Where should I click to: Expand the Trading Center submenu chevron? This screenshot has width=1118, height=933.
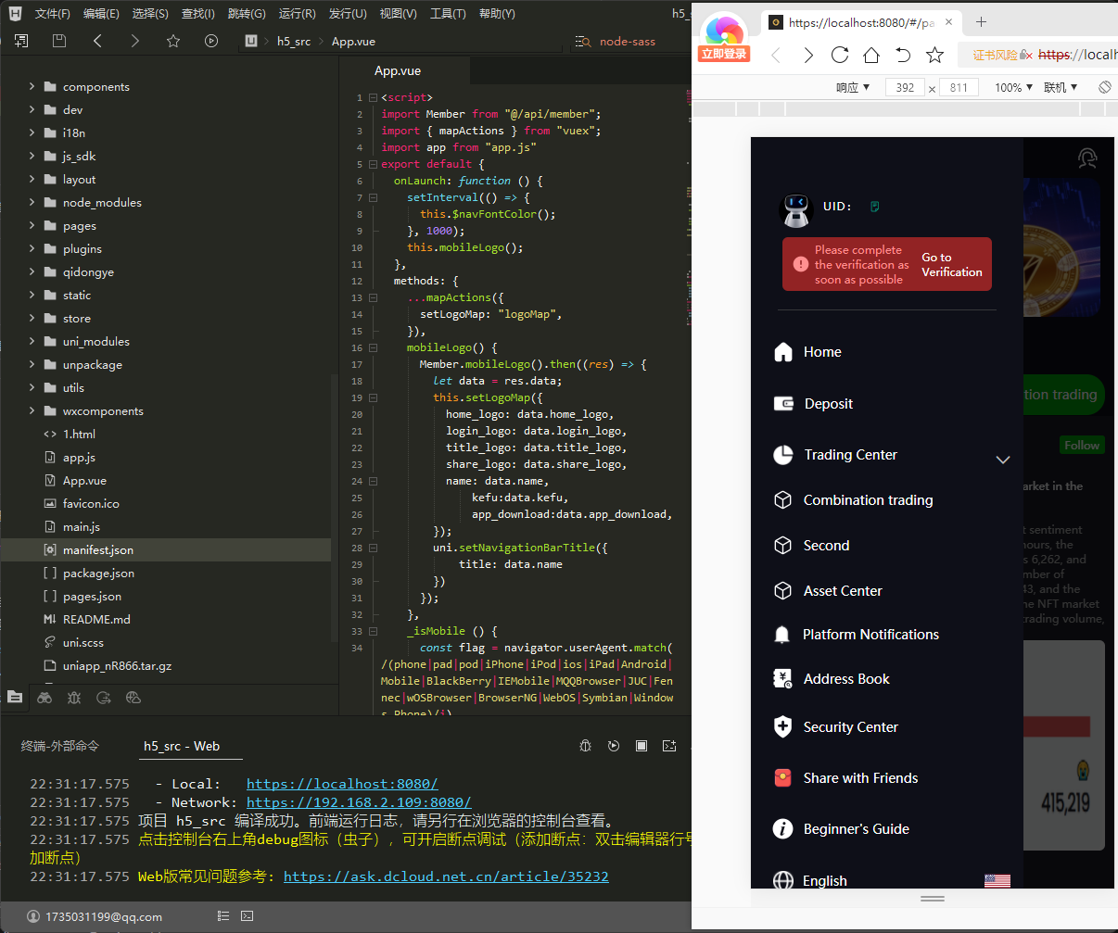[x=1002, y=460]
